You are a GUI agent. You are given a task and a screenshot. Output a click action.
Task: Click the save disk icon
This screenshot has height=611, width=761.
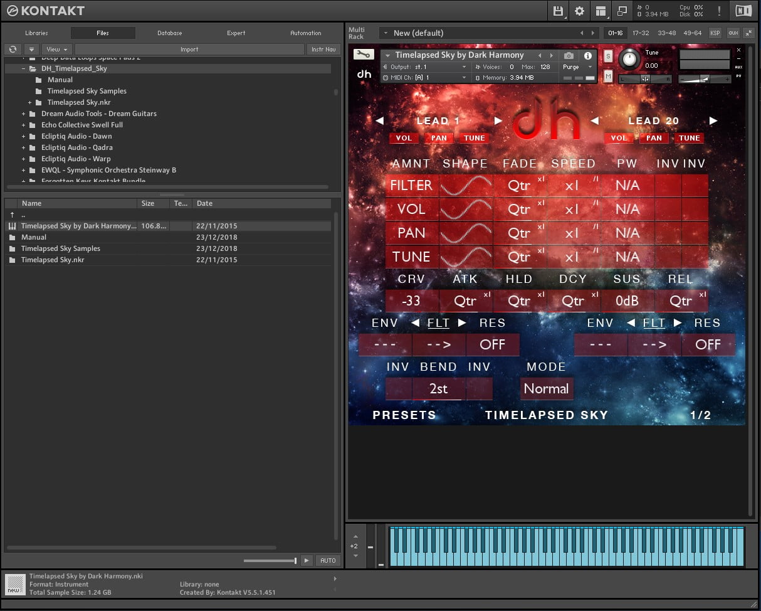point(558,11)
